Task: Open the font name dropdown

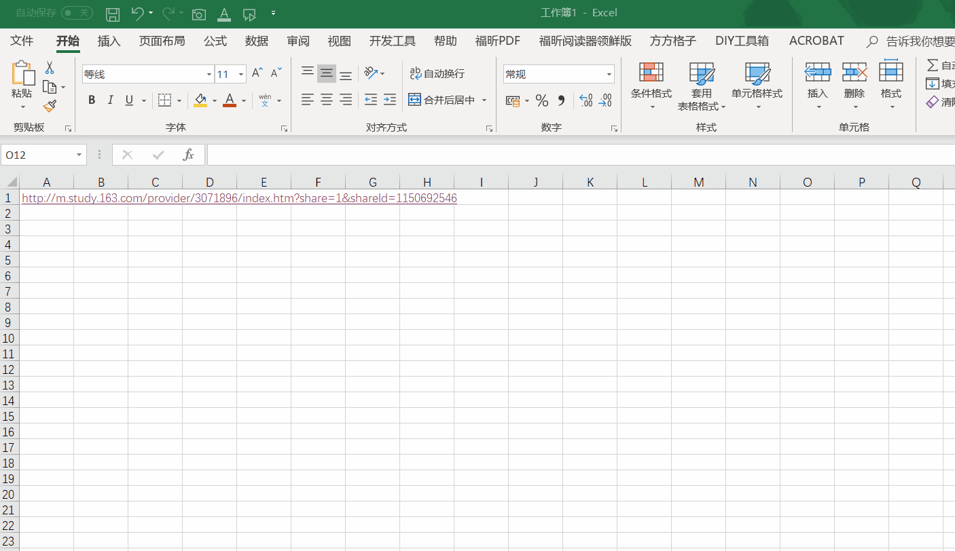Action: [208, 73]
